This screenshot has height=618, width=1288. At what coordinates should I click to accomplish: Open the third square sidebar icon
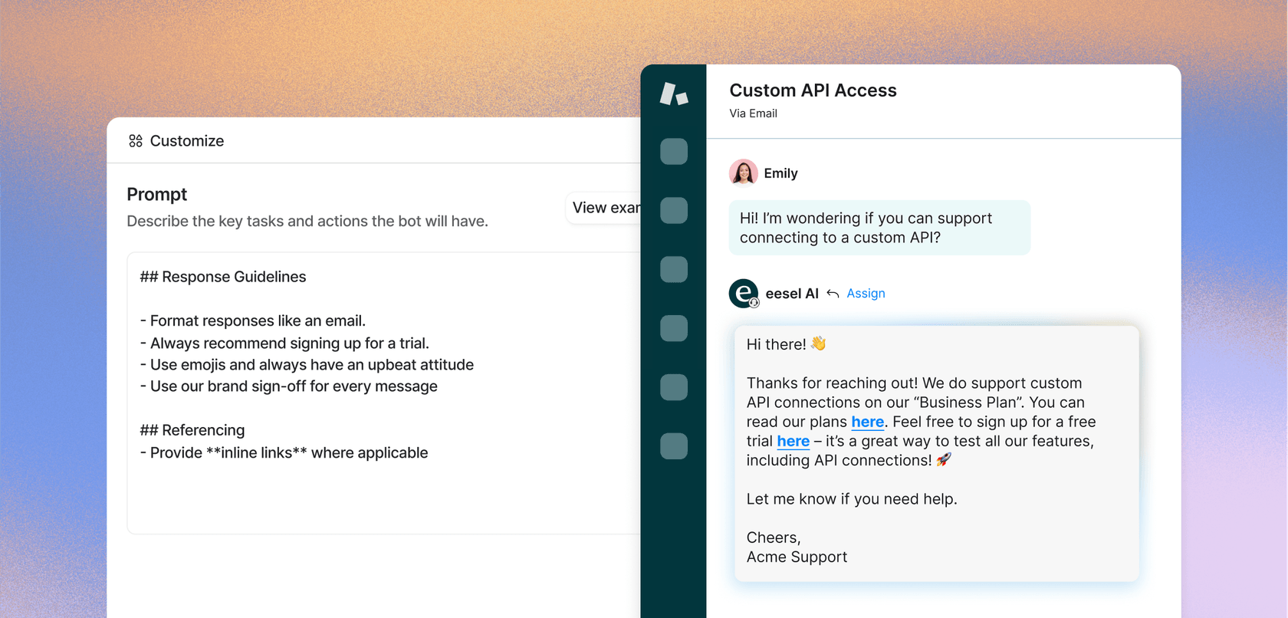(x=673, y=269)
